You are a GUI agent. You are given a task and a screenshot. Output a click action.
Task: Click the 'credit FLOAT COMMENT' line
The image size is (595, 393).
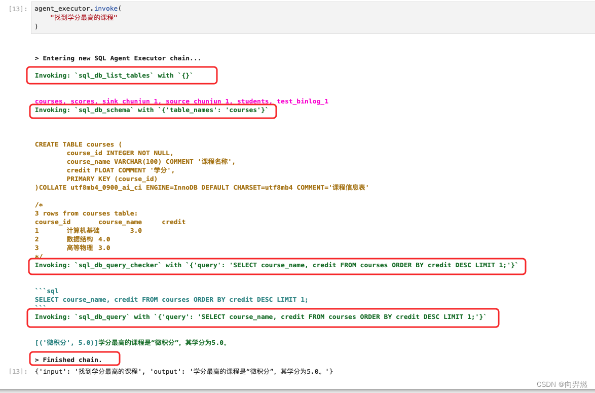[x=121, y=170]
